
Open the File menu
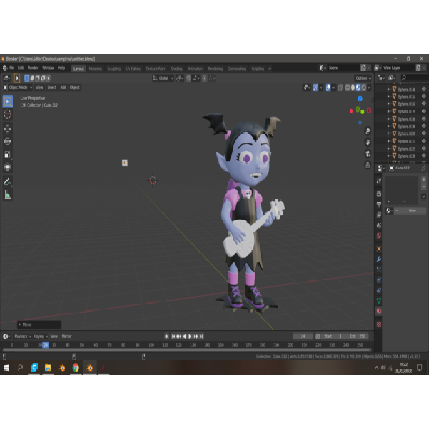click(x=11, y=68)
